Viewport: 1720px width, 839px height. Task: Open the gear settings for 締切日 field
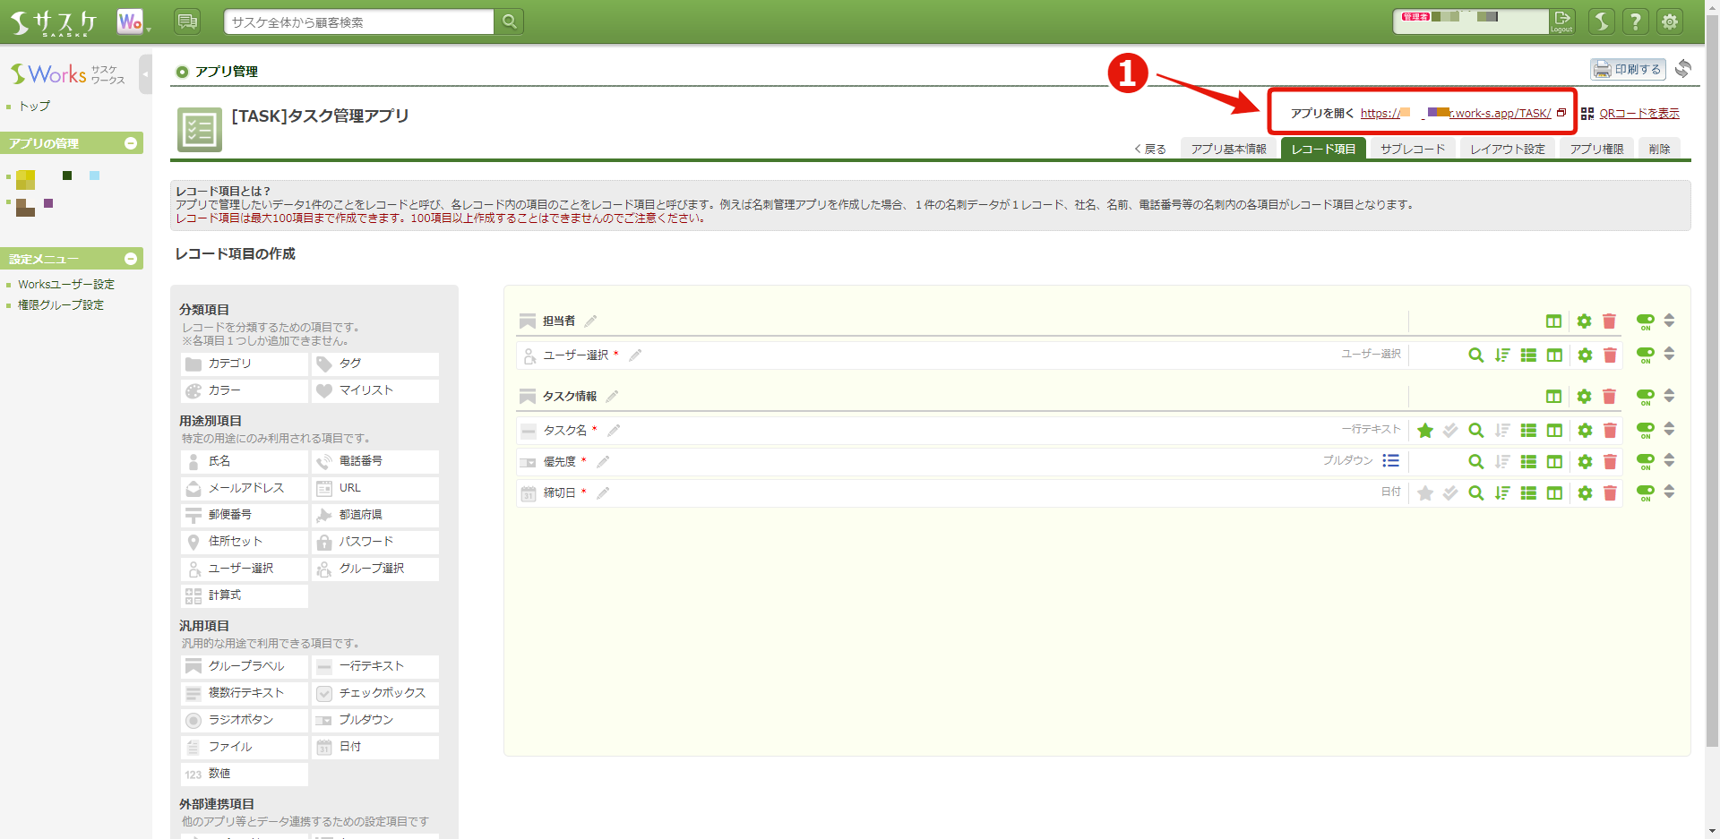point(1584,493)
